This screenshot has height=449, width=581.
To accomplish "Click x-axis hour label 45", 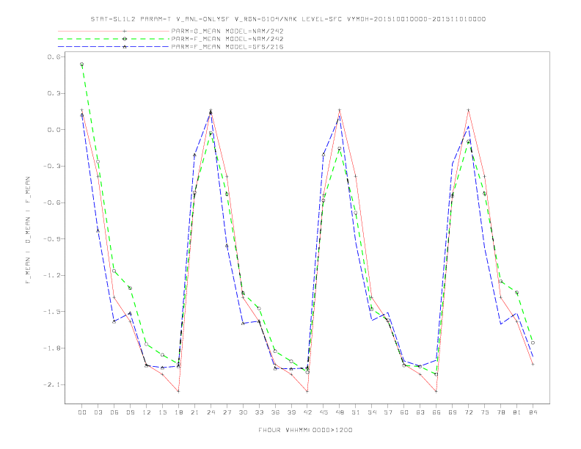I will [x=324, y=412].
